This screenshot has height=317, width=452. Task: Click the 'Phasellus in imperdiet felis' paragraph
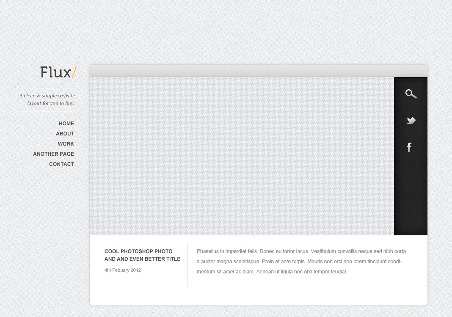point(301,262)
